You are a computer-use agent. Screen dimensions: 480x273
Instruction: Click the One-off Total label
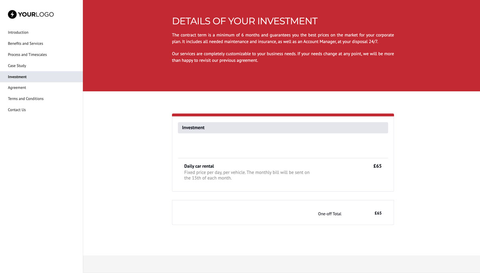329,214
